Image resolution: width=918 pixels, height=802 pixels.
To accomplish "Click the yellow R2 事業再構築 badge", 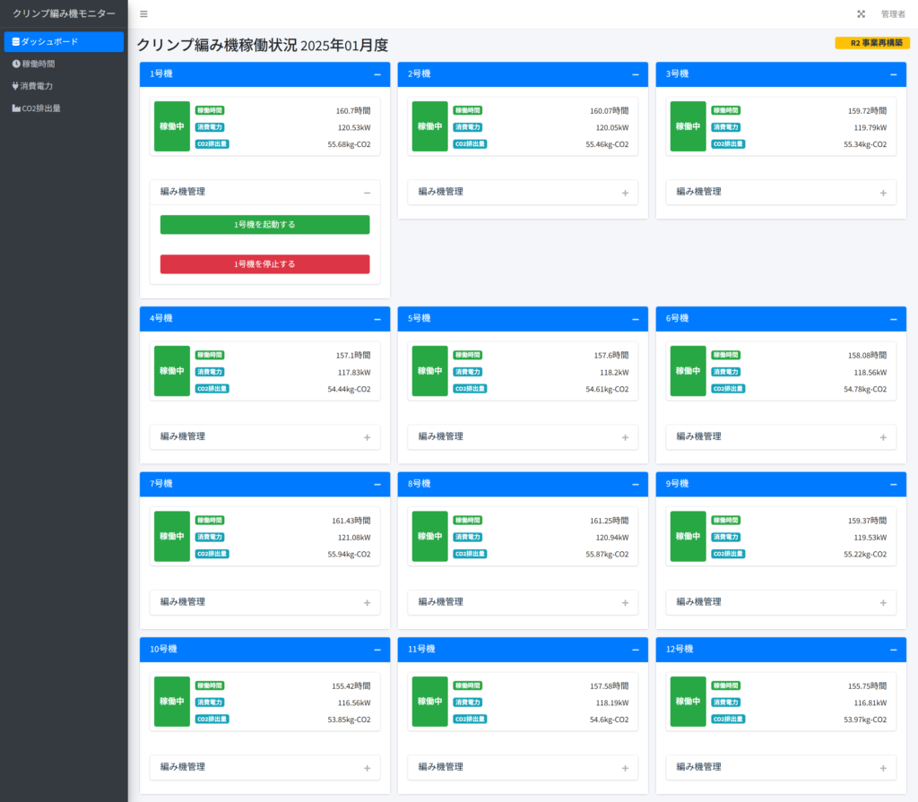I will click(871, 43).
